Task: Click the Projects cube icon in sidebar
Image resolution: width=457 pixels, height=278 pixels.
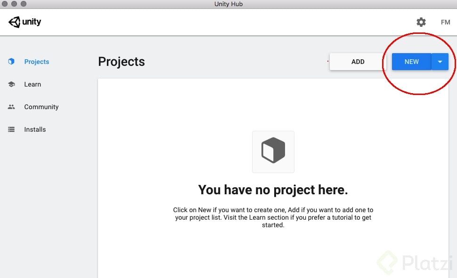Action: [x=11, y=62]
